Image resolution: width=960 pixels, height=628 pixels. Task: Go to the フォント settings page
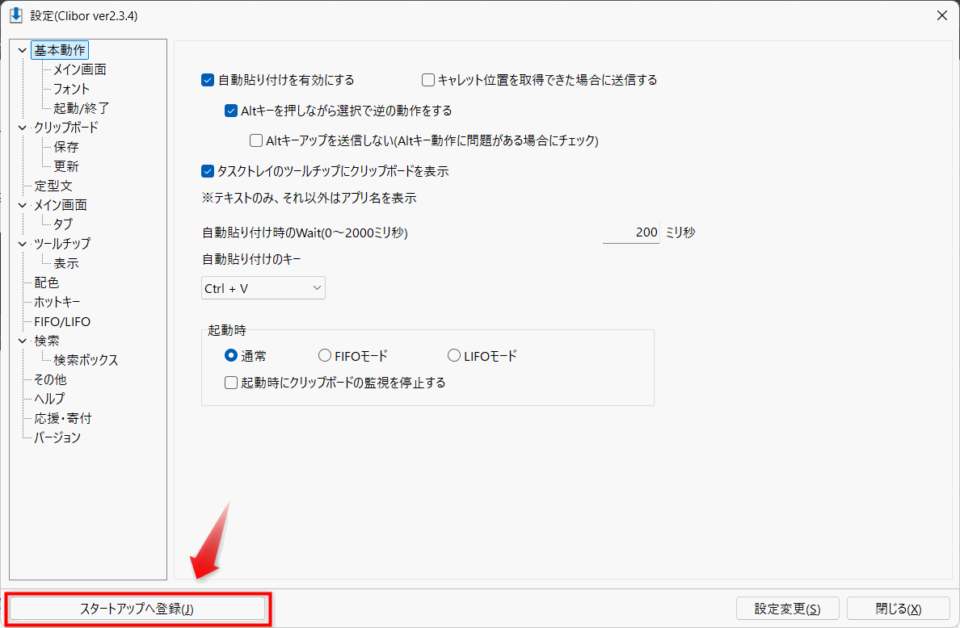71,89
